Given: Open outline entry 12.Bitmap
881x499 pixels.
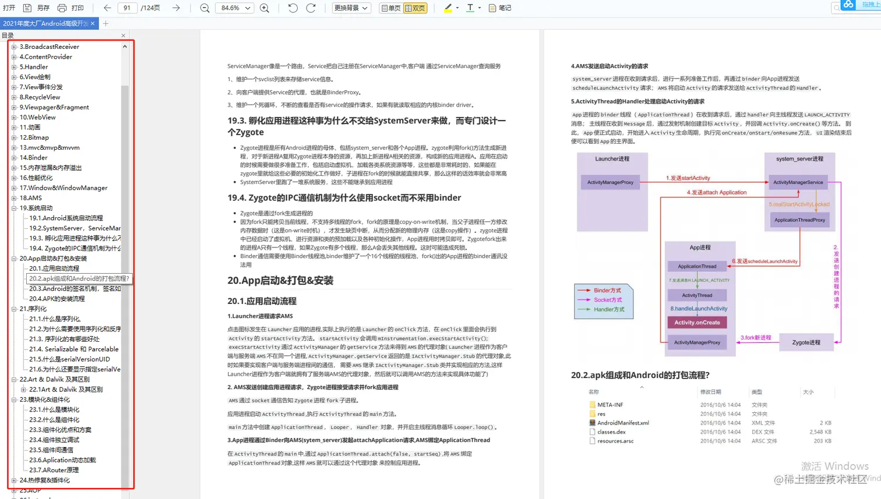Looking at the screenshot, I should (34, 137).
